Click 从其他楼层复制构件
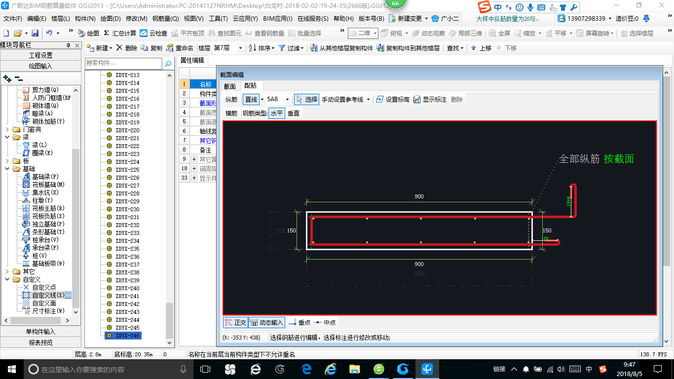 (342, 48)
